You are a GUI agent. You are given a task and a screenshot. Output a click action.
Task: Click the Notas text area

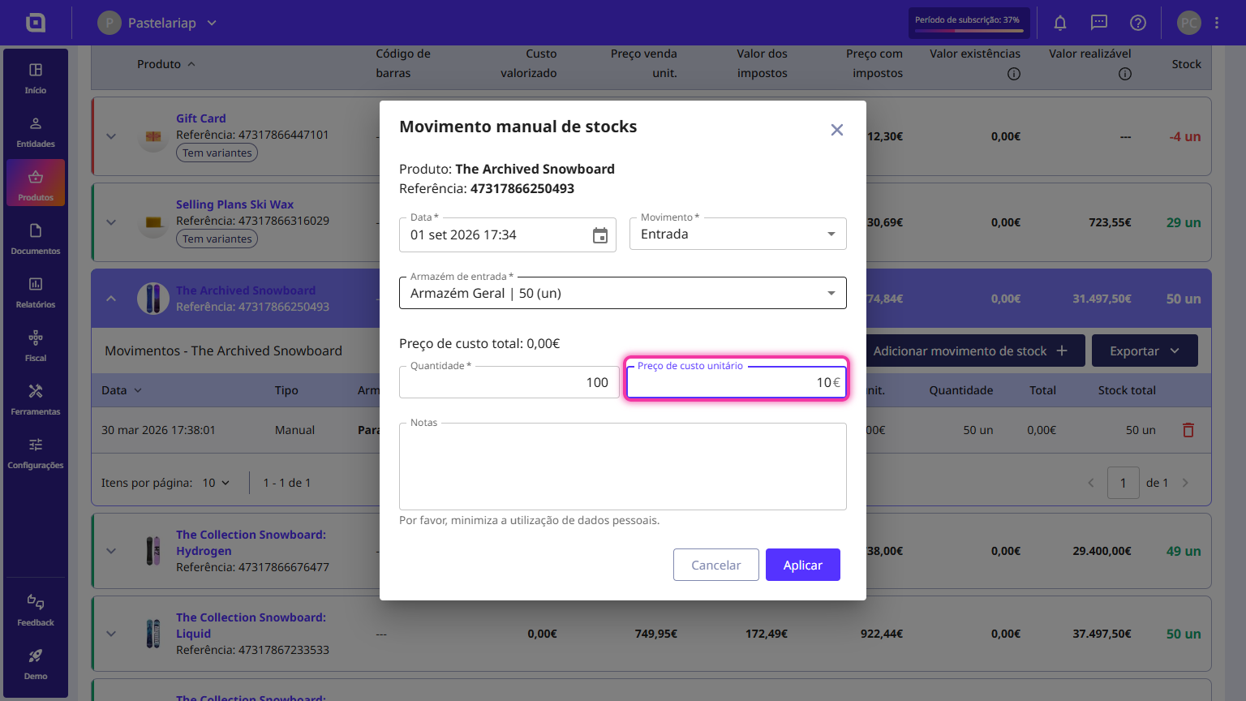[x=623, y=467]
